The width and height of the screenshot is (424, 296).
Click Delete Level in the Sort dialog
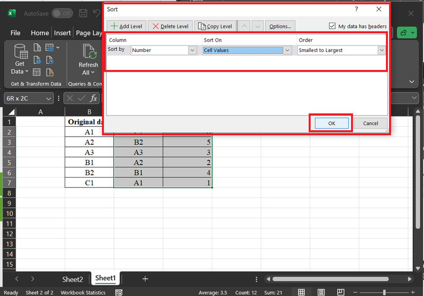coord(170,26)
